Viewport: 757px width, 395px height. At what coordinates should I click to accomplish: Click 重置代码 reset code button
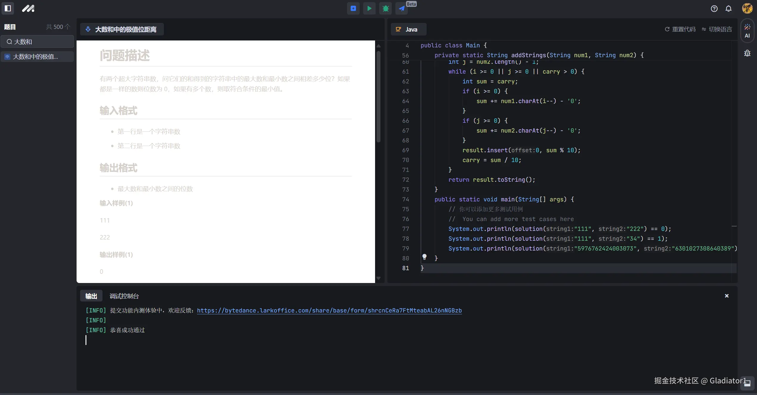[x=680, y=29]
